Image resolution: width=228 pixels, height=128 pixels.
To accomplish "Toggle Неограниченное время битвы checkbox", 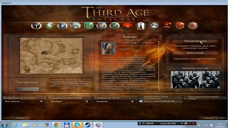I will [x=185, y=98].
